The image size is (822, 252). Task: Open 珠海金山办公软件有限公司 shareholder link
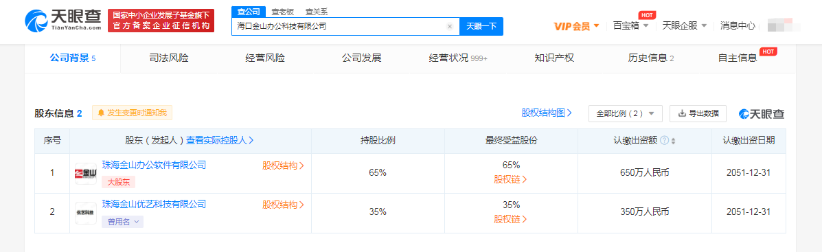point(154,165)
